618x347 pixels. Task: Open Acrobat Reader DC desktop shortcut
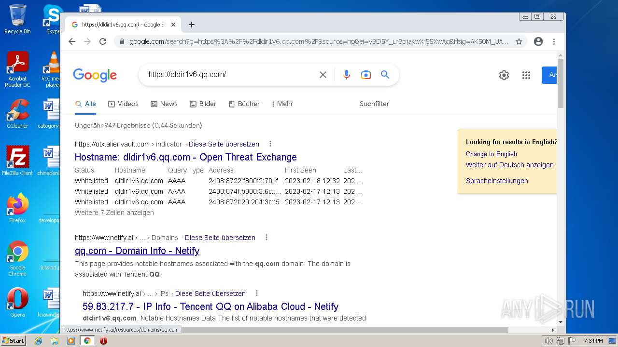pos(18,69)
